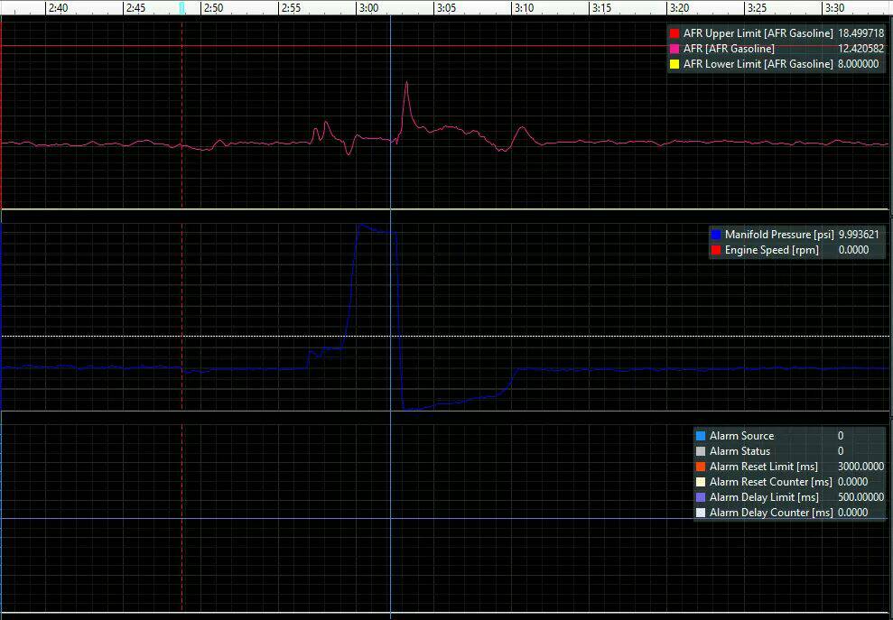Viewport: 893px width, 620px height.
Task: Click the AFR value 12.420582
Action: coord(861,49)
